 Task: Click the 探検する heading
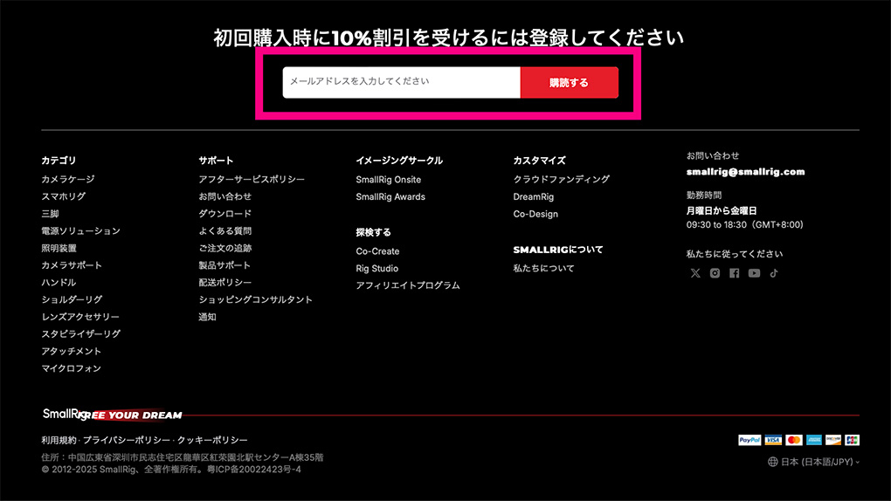(373, 232)
